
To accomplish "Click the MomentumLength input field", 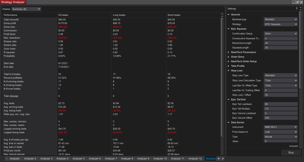I will [281, 43].
